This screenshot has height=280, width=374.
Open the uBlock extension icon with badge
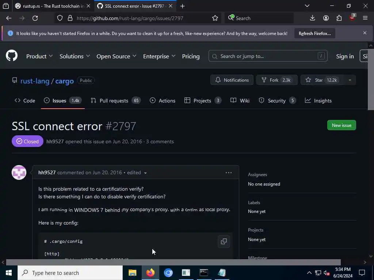(x=352, y=17)
